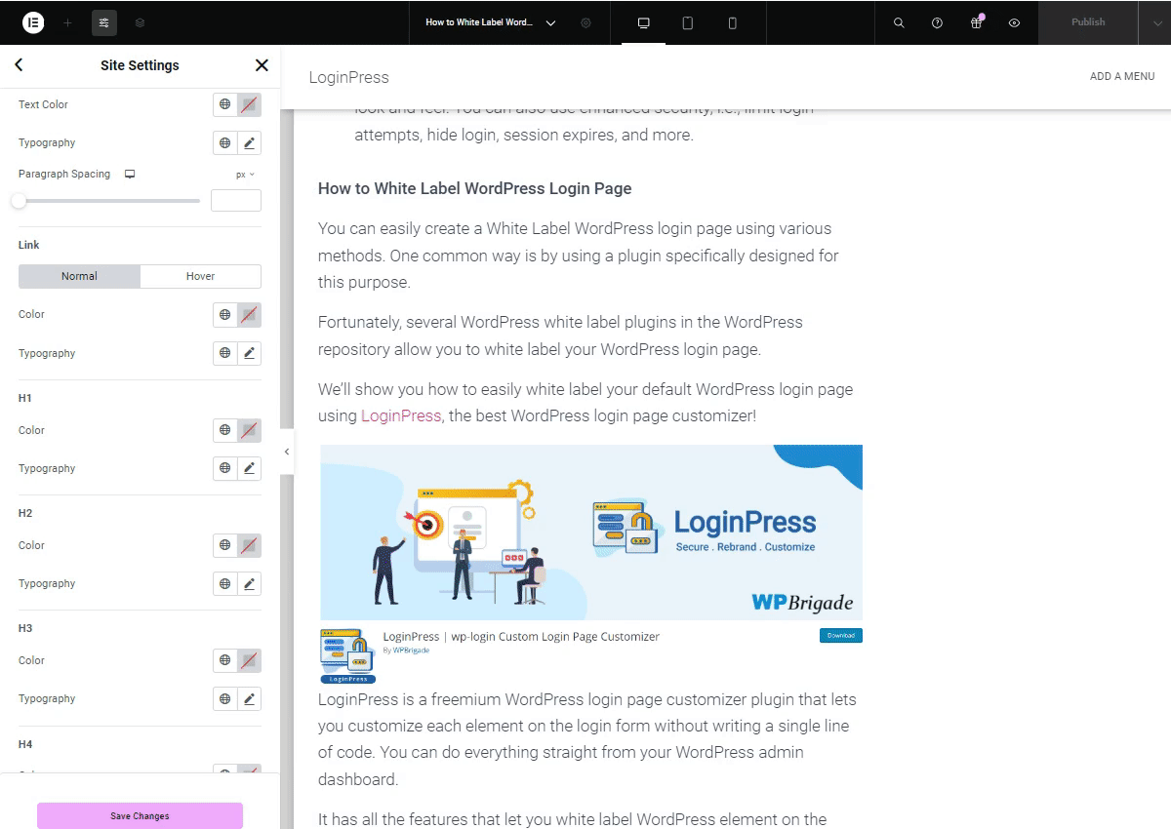
Task: Open the H1 Color swatch picker
Action: click(x=250, y=430)
